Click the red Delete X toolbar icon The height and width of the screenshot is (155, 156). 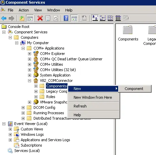click(x=40, y=18)
